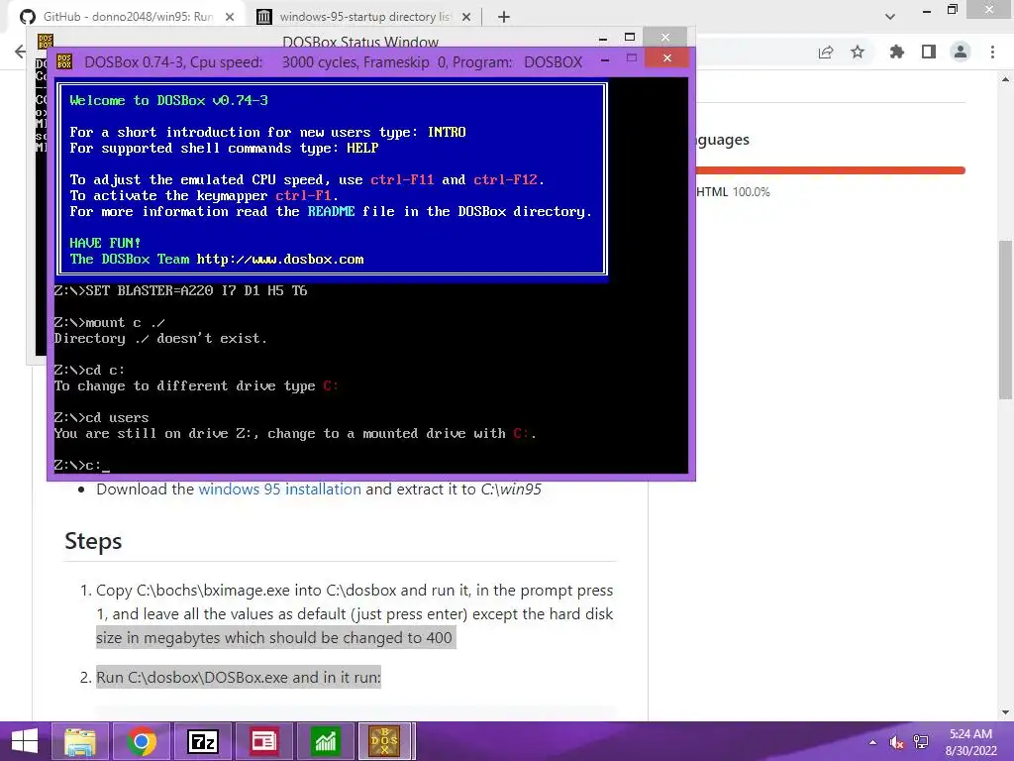The image size is (1014, 761).
Task: Click the page scrollbar down arrow
Action: pyautogui.click(x=1006, y=712)
